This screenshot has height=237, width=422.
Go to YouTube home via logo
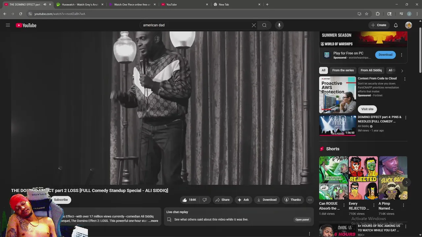click(26, 25)
